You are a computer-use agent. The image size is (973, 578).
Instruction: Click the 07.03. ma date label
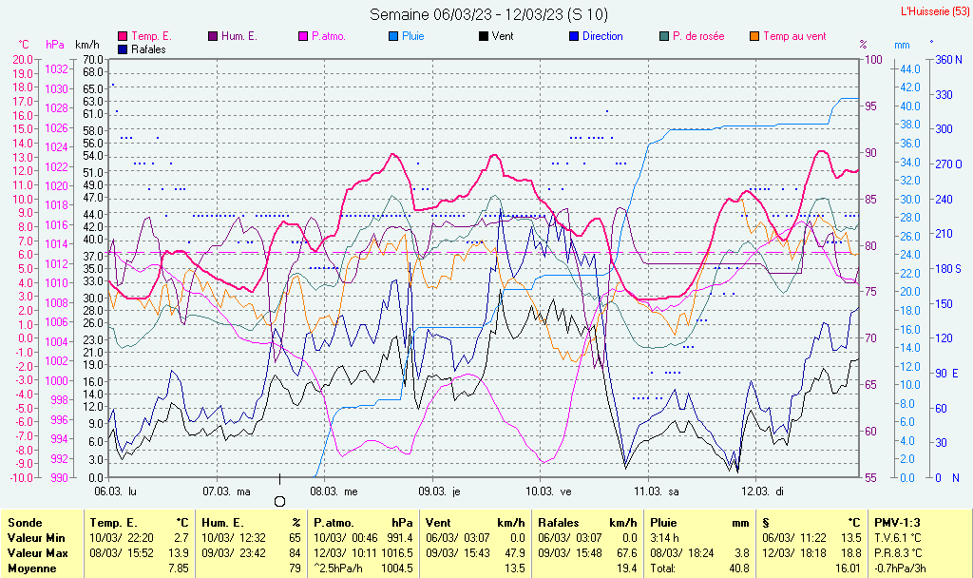click(x=226, y=491)
